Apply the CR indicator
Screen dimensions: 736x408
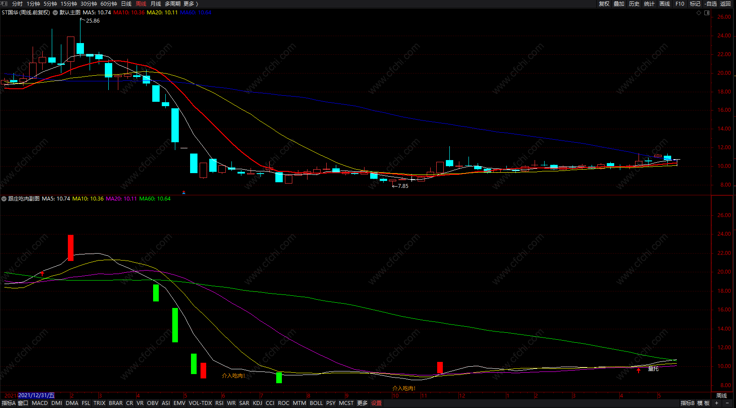click(x=130, y=403)
